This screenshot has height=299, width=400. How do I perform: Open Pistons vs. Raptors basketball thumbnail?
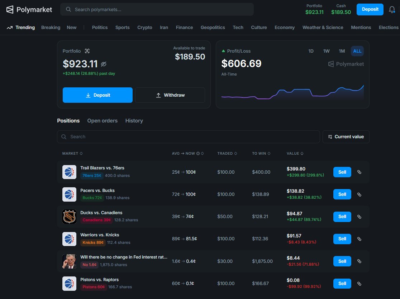pyautogui.click(x=70, y=284)
